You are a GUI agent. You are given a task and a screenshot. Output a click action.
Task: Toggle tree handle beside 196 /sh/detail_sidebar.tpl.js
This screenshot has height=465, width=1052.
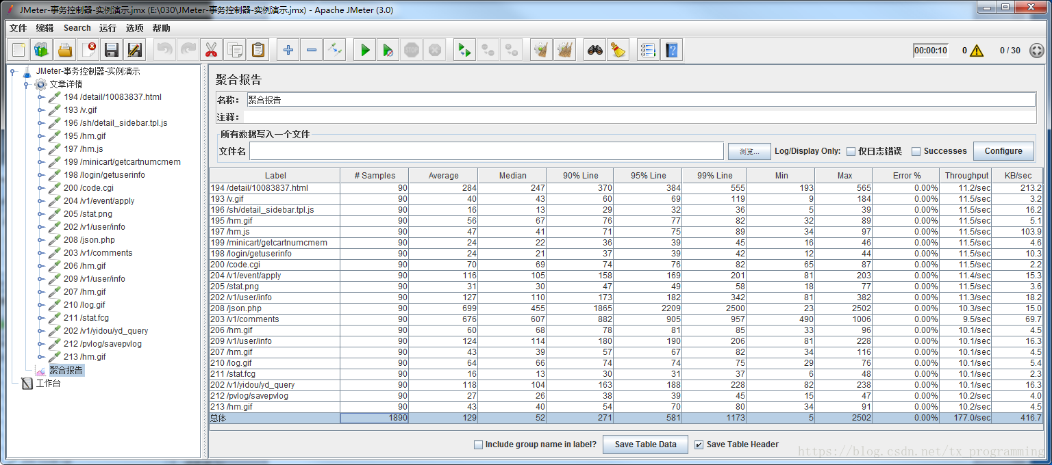pos(40,123)
